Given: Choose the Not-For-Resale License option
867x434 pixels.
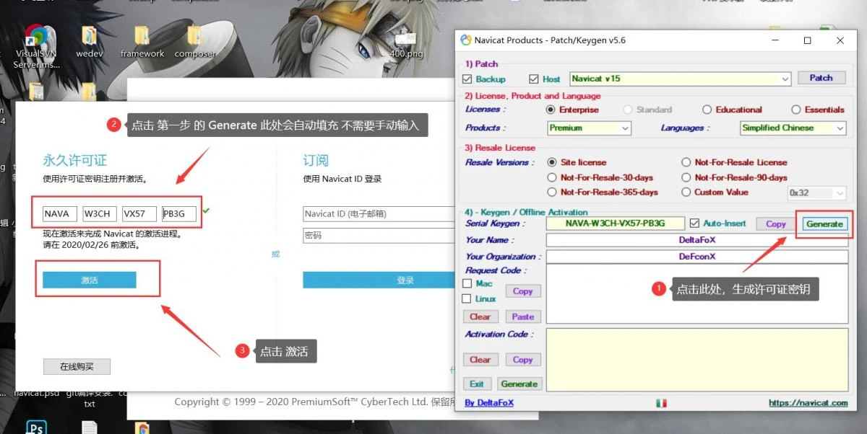Looking at the screenshot, I should [x=686, y=162].
